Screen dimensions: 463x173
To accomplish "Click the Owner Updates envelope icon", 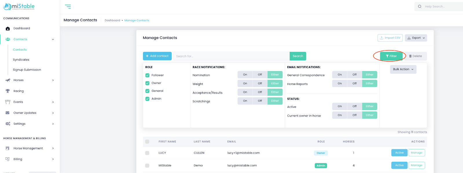I will click(x=8, y=113).
